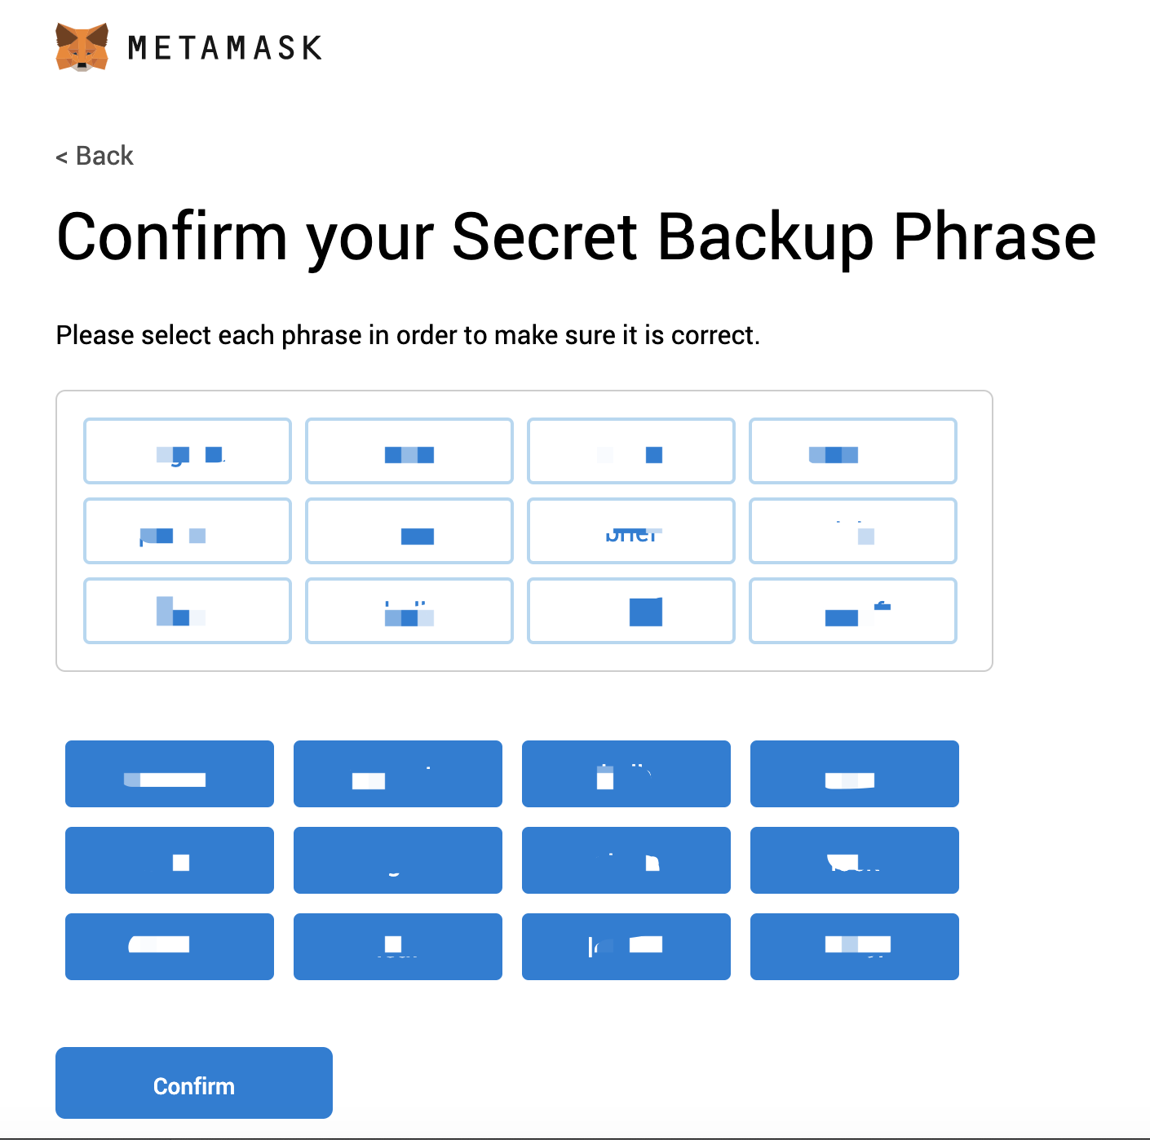Choose second blue word button in middle row
The height and width of the screenshot is (1140, 1150).
398,860
